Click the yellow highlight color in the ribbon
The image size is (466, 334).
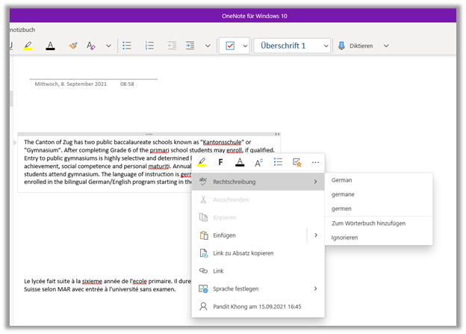pyautogui.click(x=28, y=46)
